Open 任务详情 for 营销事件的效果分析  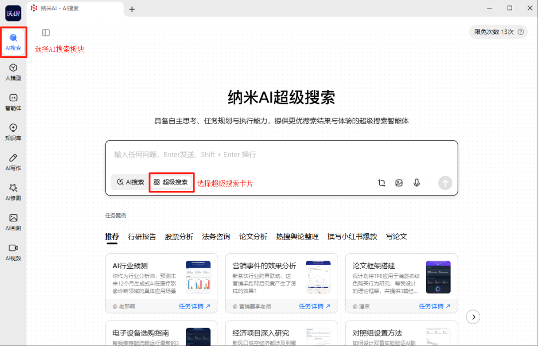coord(314,306)
